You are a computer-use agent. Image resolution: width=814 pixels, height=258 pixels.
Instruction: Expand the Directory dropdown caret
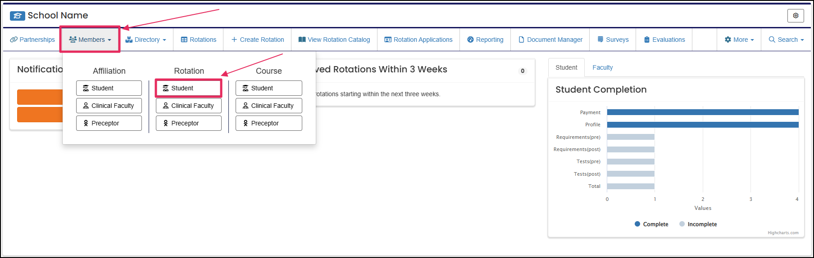pos(164,40)
